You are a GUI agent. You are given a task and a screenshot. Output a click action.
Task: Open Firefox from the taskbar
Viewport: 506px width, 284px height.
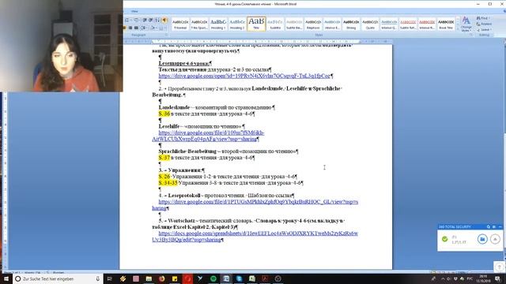point(161,278)
